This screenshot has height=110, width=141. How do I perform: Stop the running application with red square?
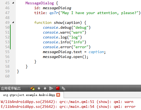tap(58, 88)
